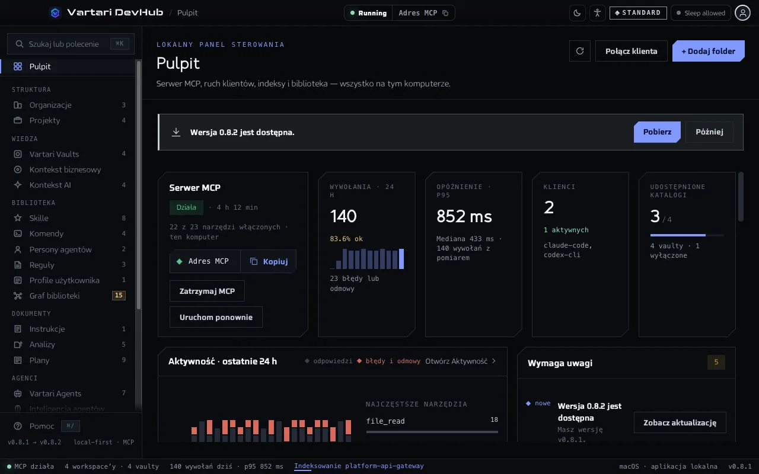Click the main panel vertical scrollbar
The width and height of the screenshot is (759, 474).
(741, 197)
